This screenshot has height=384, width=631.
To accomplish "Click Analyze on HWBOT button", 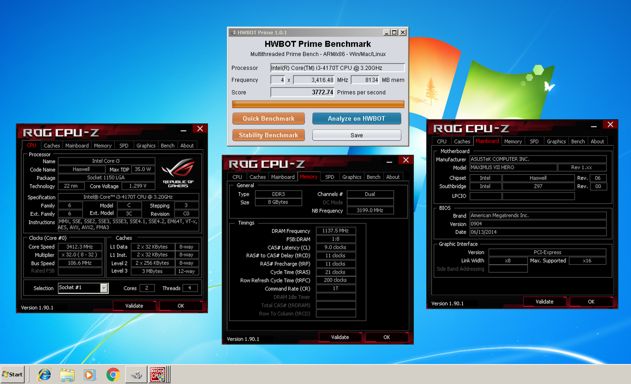I will [x=356, y=118].
